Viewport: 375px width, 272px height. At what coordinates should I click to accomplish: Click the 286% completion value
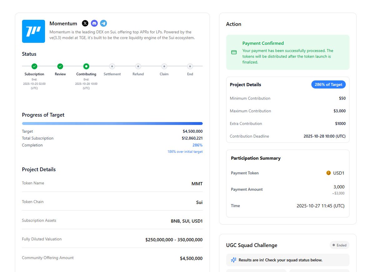point(197,145)
